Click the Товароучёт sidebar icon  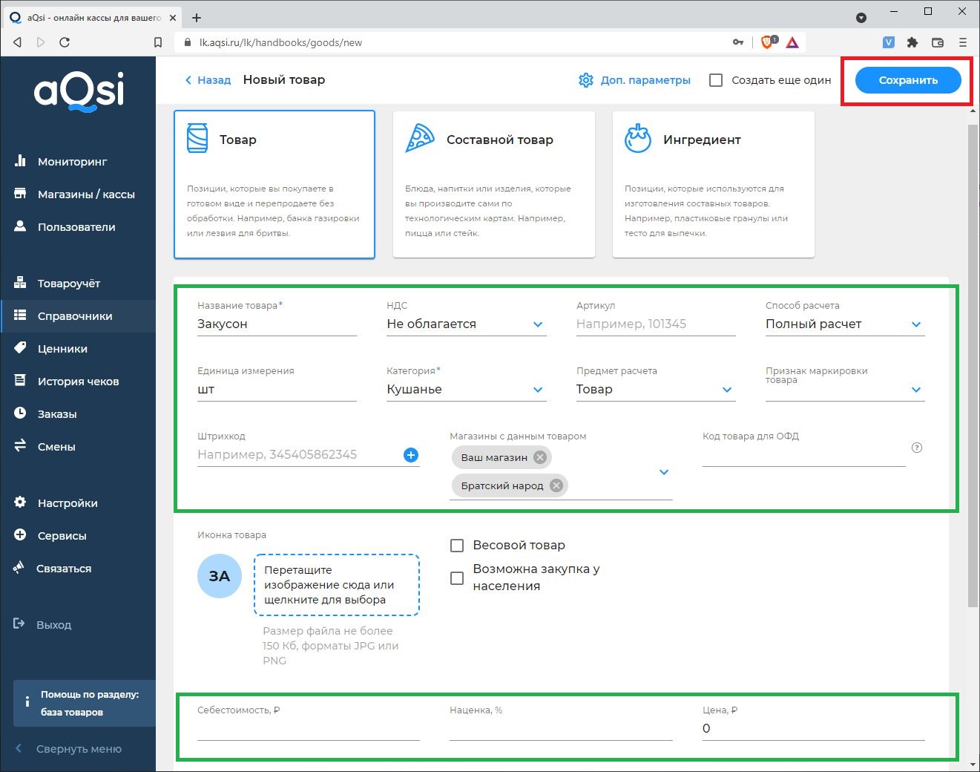coord(20,283)
